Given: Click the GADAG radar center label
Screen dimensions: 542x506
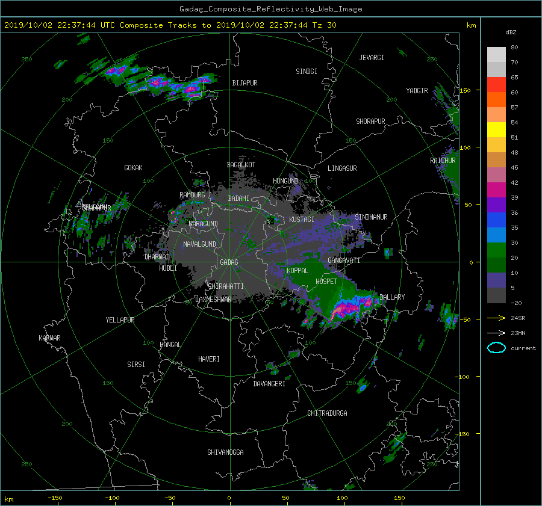Looking at the screenshot, I should click(229, 262).
